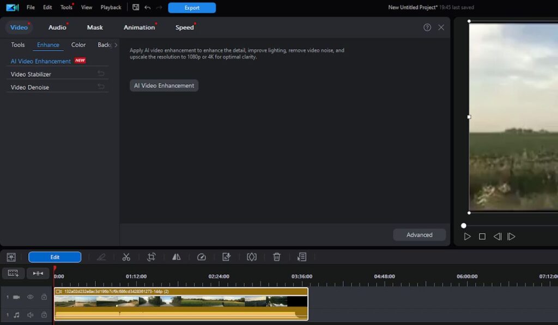
Task: Click the save project icon
Action: (x=136, y=8)
